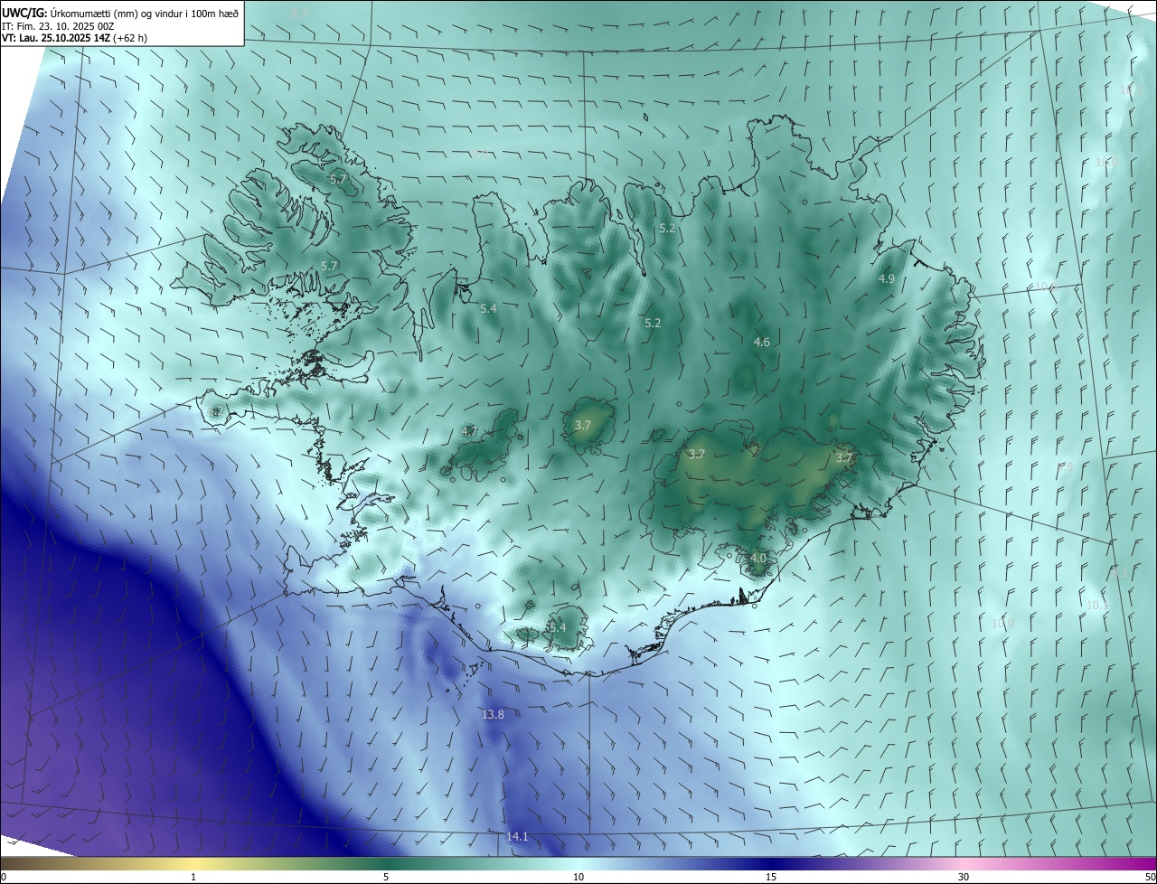Viewport: 1157px width, 884px height.
Task: Click the 4.7 value label on the map
Action: 469,432
